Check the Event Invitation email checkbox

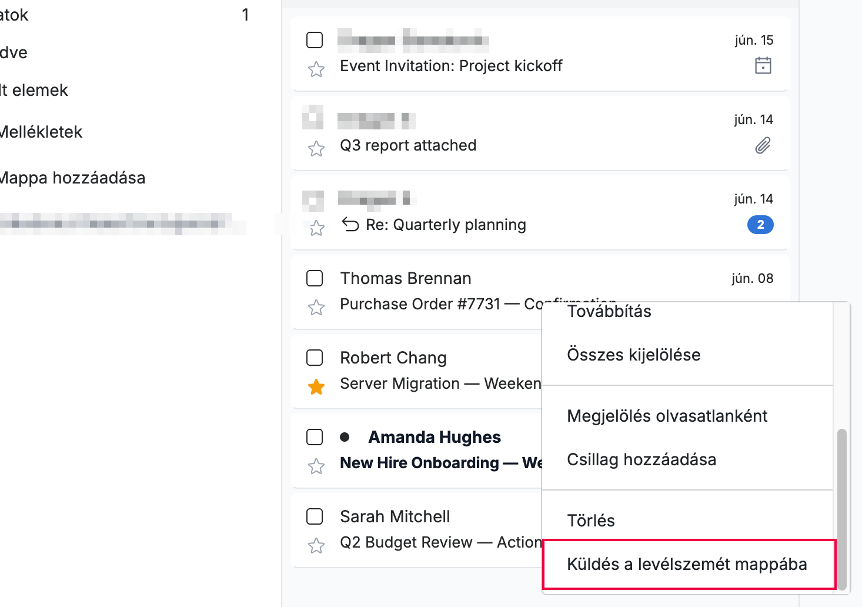click(x=315, y=40)
